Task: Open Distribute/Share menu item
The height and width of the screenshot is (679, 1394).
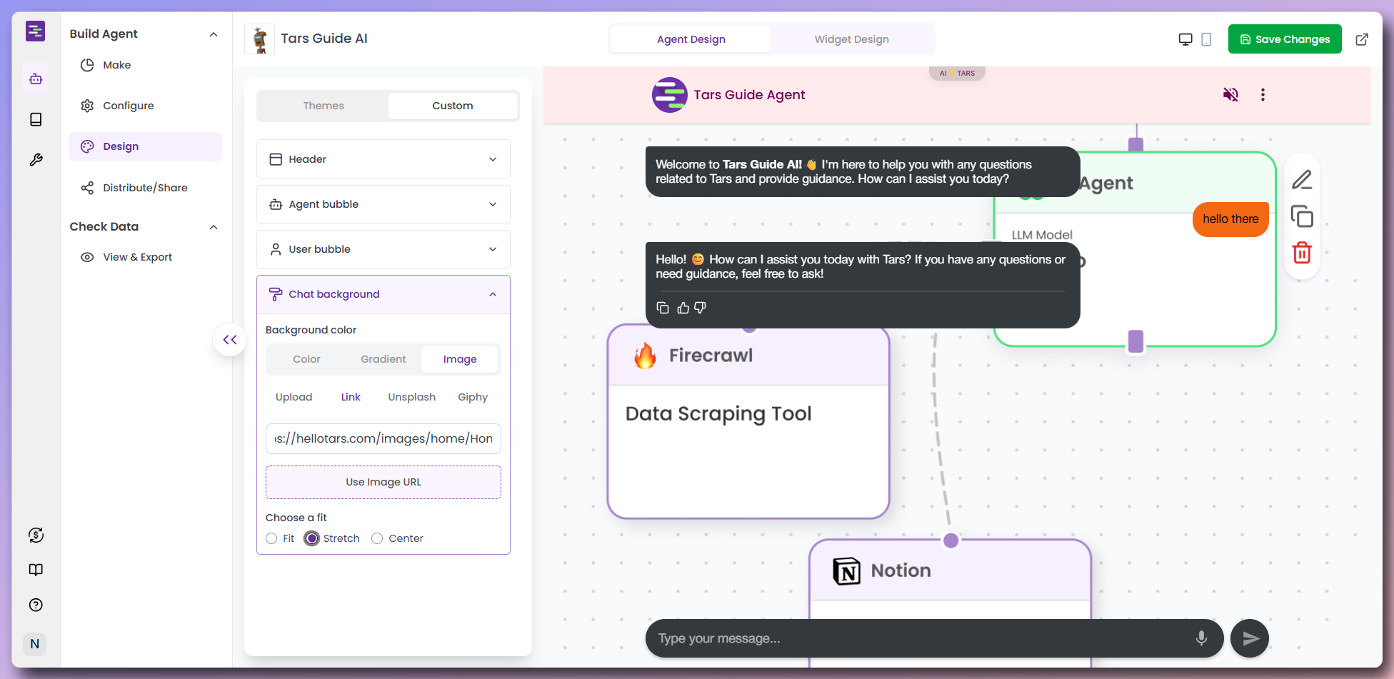Action: (145, 188)
